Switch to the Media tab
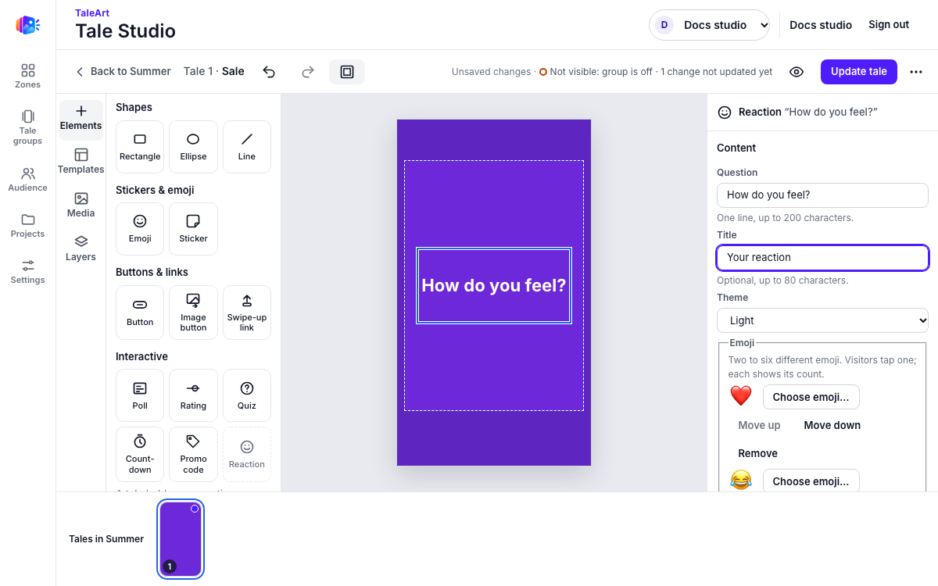Screen dimensions: 938x586 pos(81,205)
